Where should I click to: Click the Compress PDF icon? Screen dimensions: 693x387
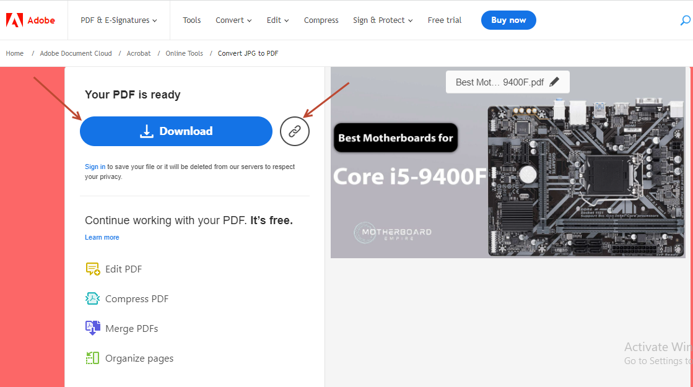click(x=93, y=298)
